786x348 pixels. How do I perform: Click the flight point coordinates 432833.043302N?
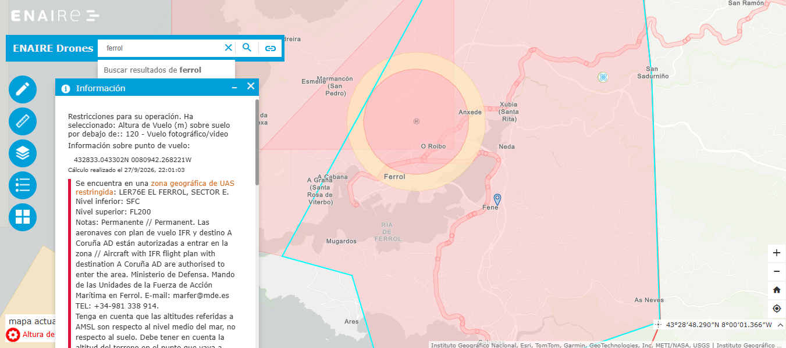(x=133, y=159)
